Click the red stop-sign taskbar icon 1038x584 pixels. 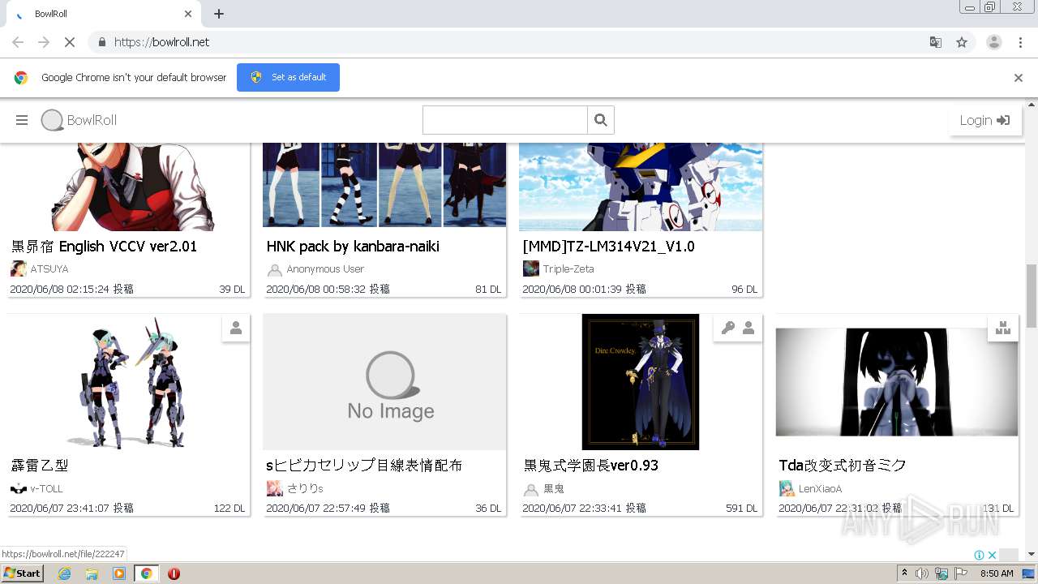click(x=174, y=573)
